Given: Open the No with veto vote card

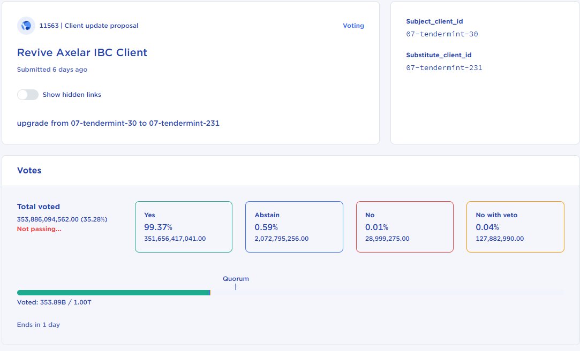Looking at the screenshot, I should [x=515, y=227].
